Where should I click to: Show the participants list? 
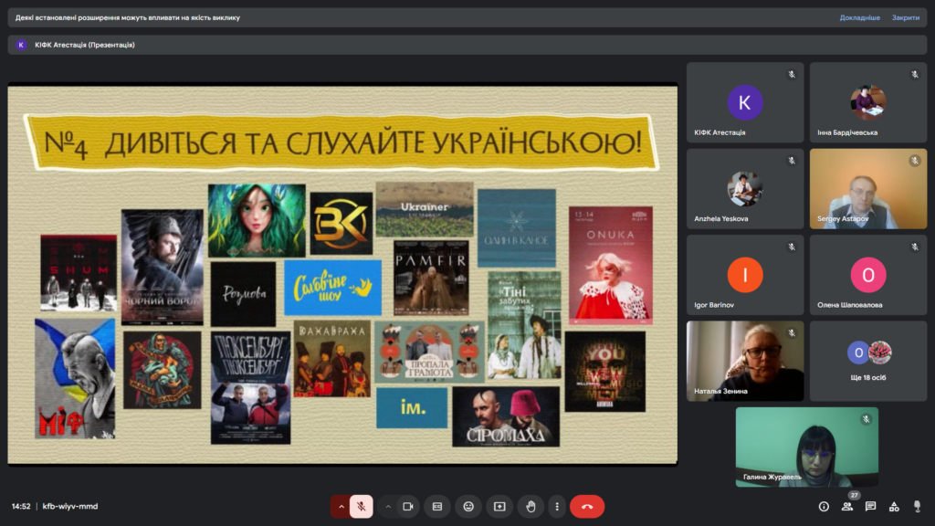[847, 506]
